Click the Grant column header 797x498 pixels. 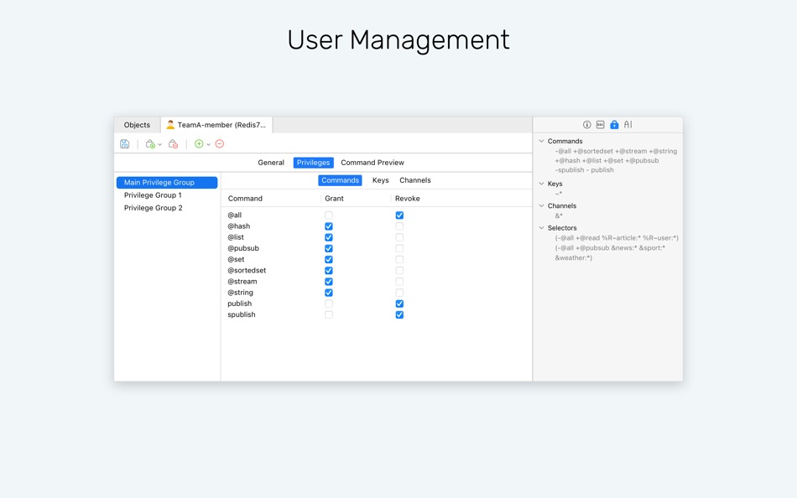[335, 199]
